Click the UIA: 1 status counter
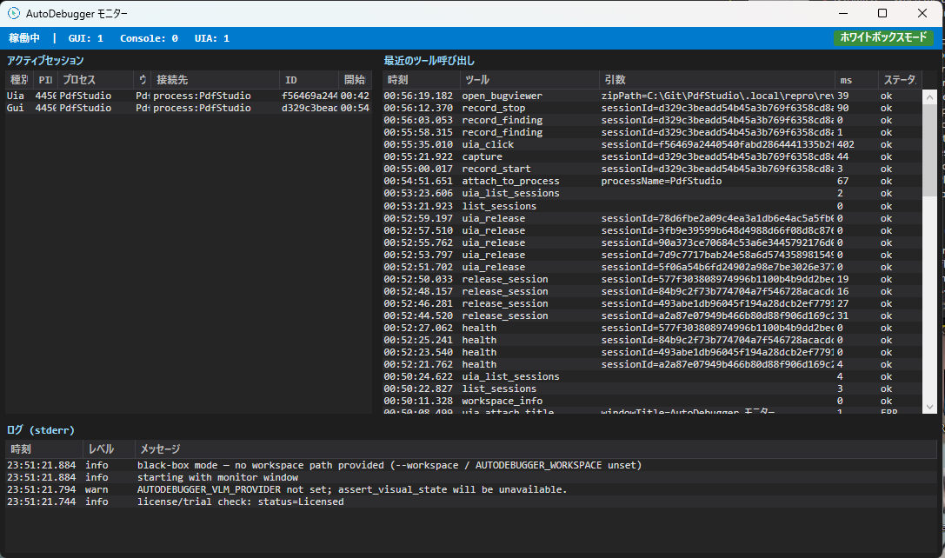945x558 pixels. (x=211, y=38)
